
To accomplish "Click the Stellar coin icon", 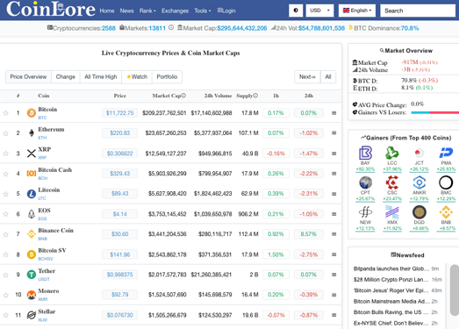I will [32, 315].
